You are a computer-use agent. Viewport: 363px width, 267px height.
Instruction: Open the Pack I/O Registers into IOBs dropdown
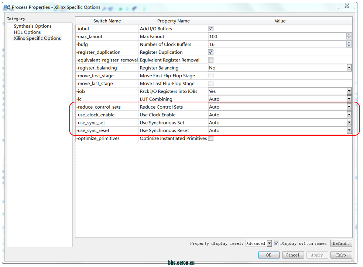pos(349,91)
